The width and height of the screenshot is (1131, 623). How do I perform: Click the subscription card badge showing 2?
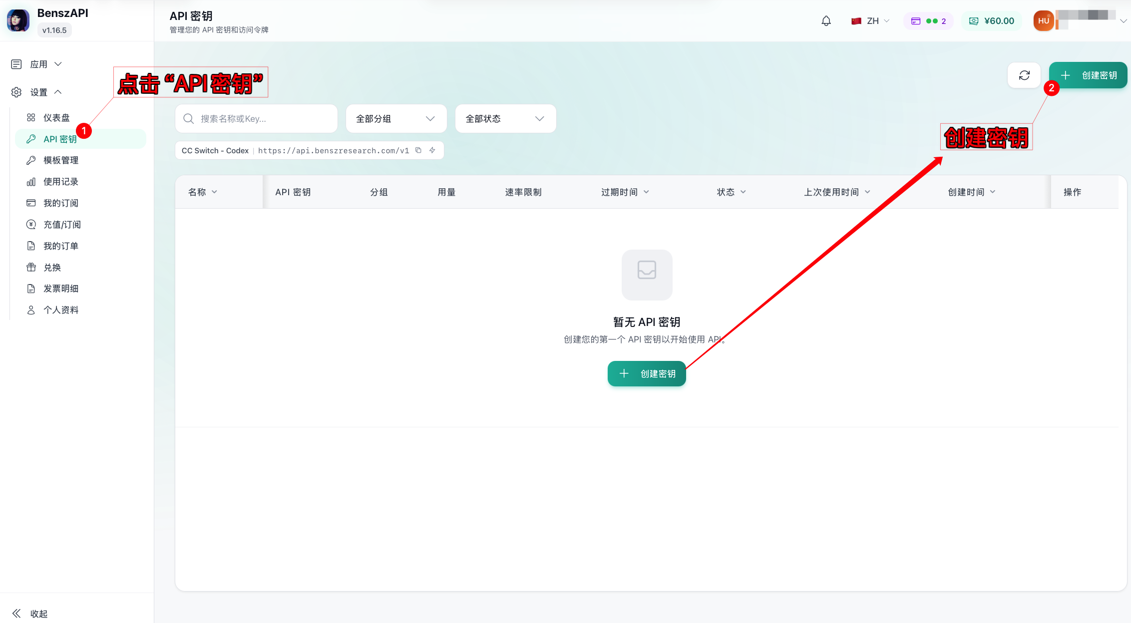928,21
